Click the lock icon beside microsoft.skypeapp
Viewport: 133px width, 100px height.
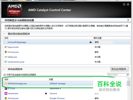(x=90, y=42)
